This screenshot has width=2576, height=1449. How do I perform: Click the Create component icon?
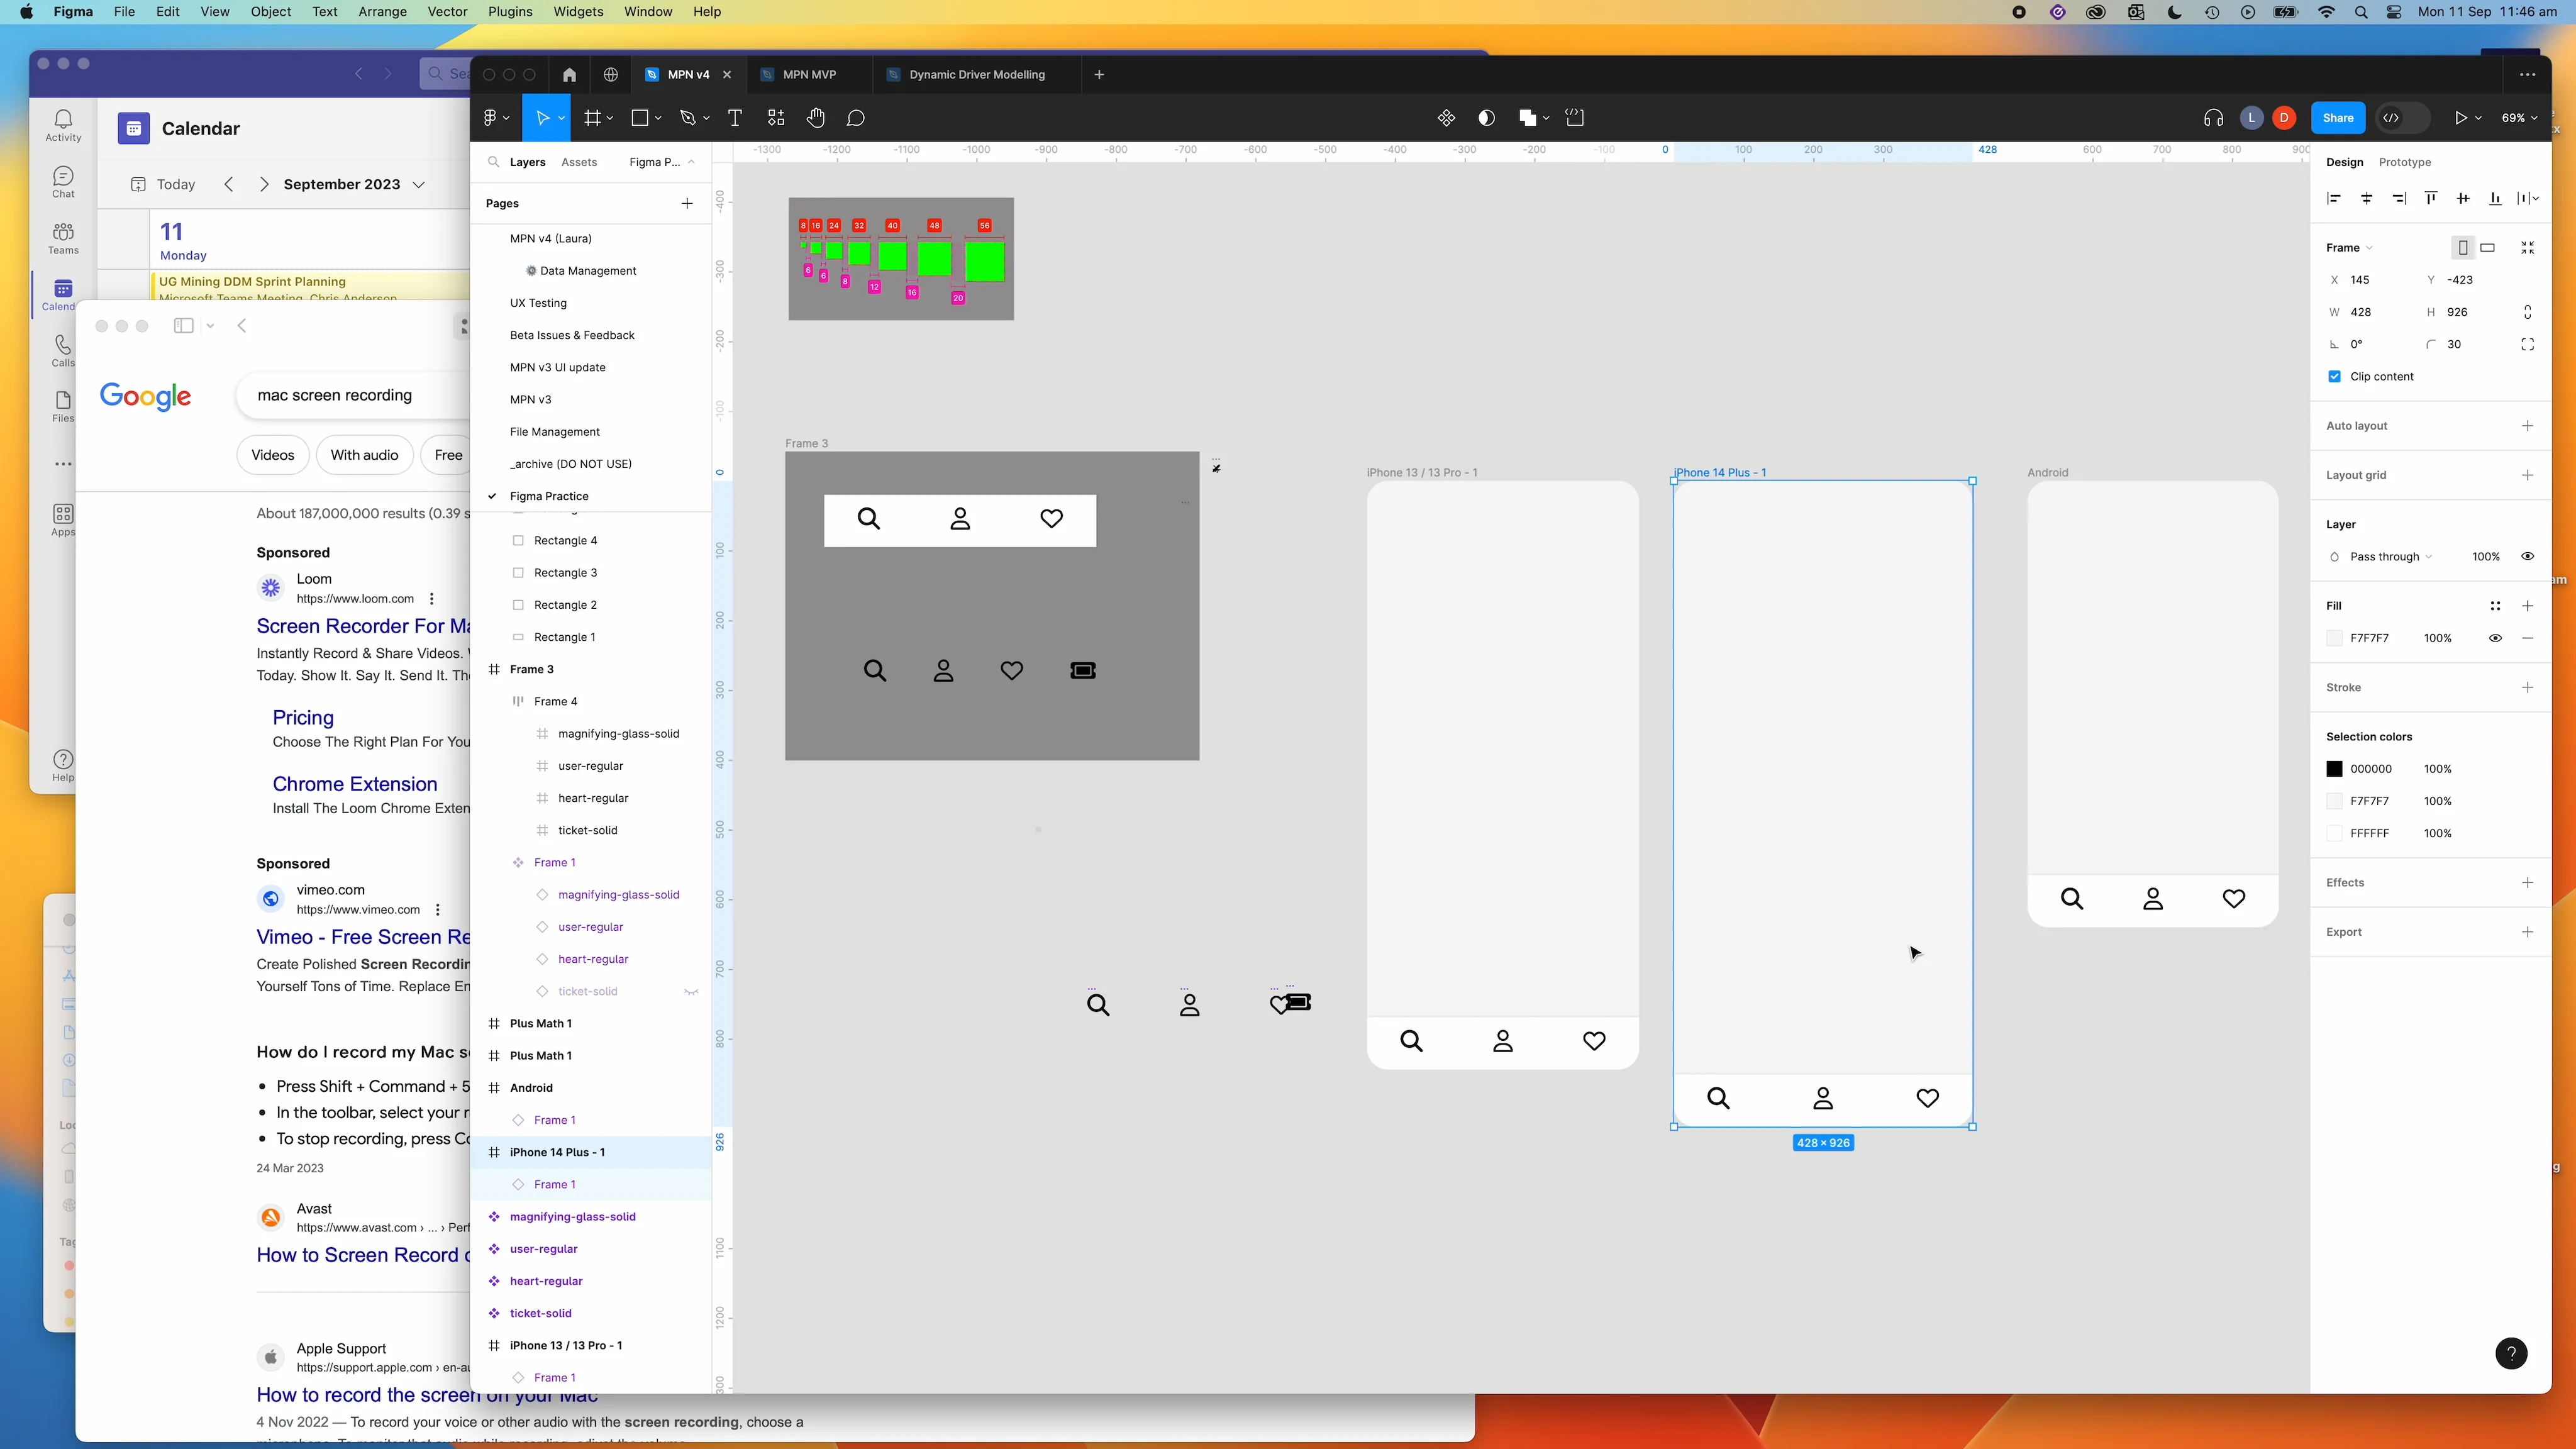[1446, 118]
